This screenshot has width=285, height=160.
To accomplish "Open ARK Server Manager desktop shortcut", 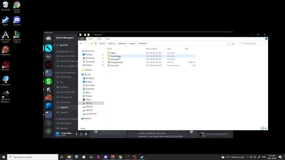I will [x=5, y=97].
